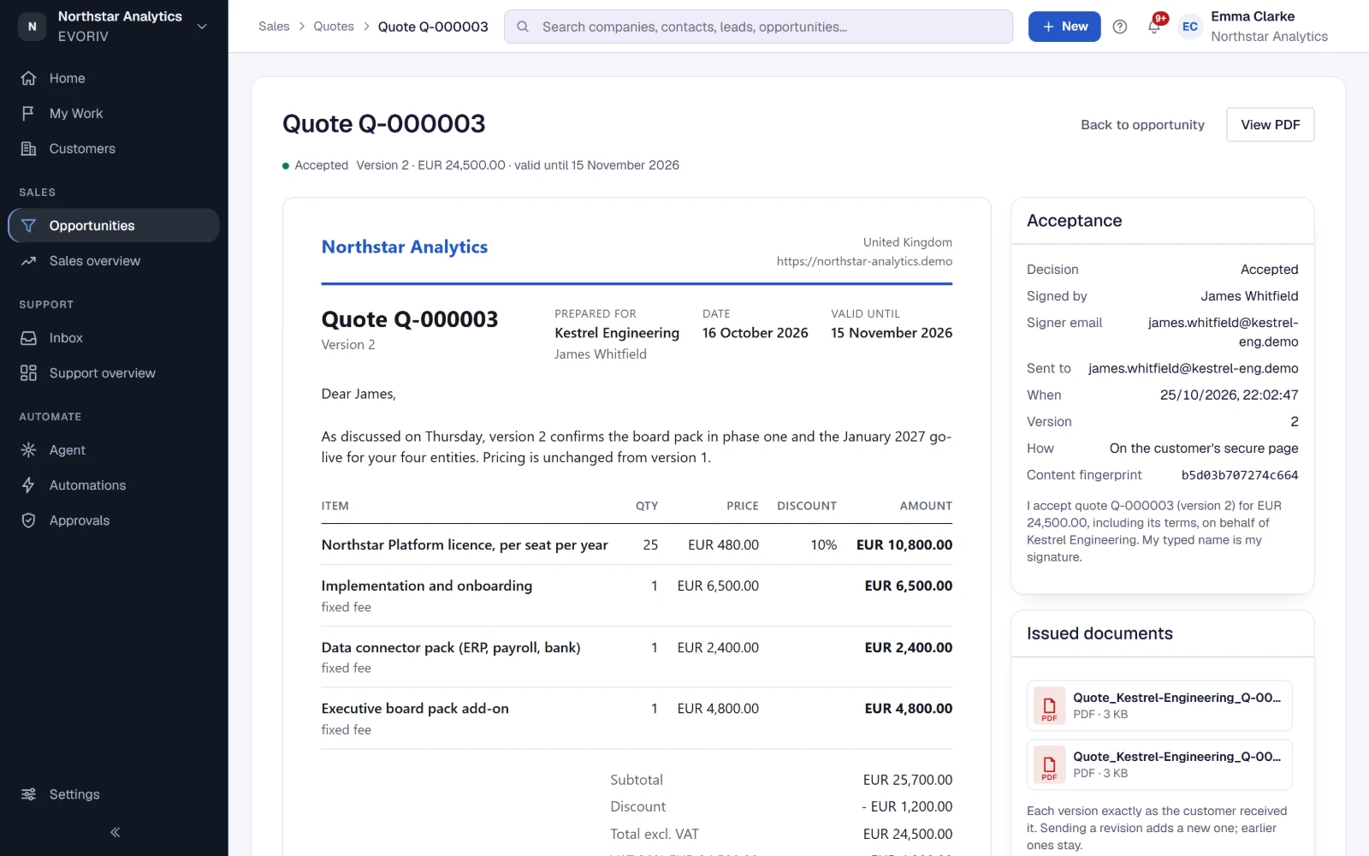Open the second issued quote PDF file
Image resolution: width=1369 pixels, height=856 pixels.
click(1159, 764)
